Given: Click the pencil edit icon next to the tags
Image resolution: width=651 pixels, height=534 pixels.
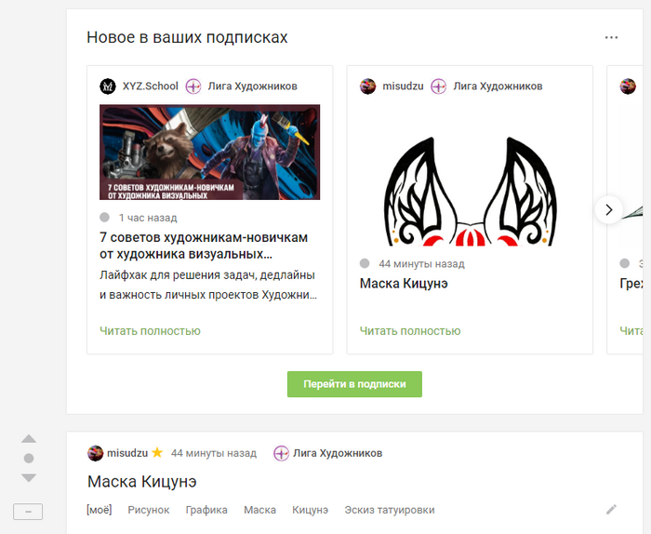Looking at the screenshot, I should tap(611, 510).
